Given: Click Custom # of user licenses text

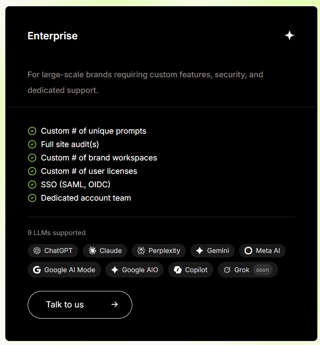Looking at the screenshot, I should click(89, 171).
